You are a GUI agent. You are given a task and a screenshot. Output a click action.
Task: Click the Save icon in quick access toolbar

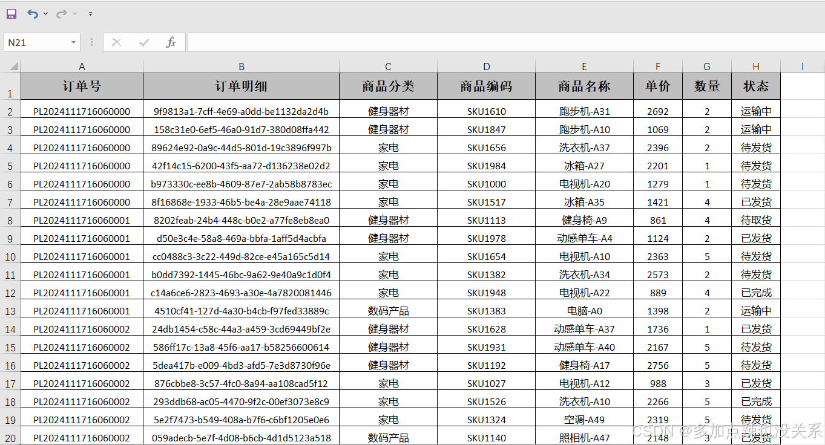12,13
